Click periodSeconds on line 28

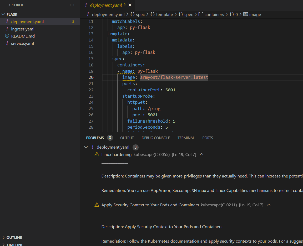144,127
